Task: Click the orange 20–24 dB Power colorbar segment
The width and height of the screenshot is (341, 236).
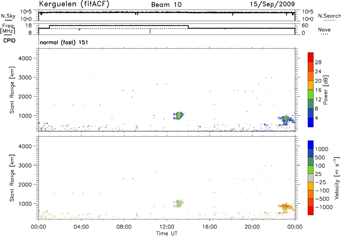Action: [x=311, y=76]
